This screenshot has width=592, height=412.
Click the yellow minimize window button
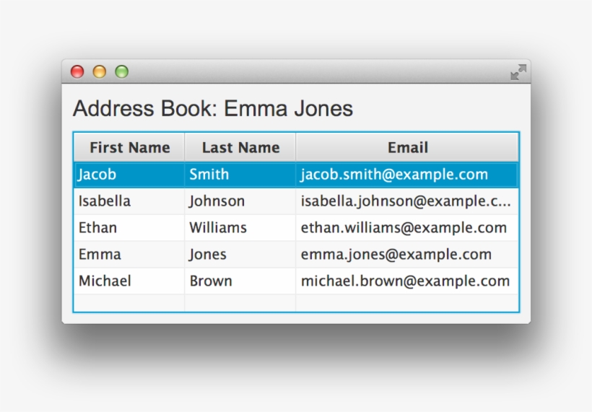pyautogui.click(x=100, y=71)
